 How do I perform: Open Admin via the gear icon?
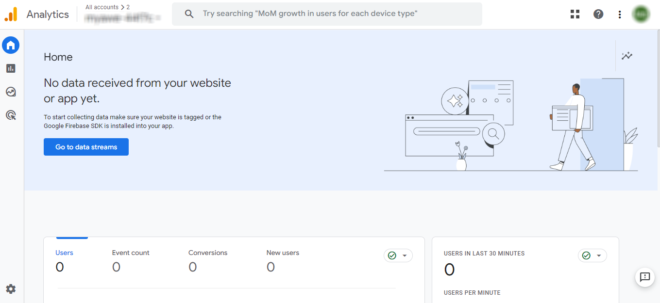[x=11, y=288]
